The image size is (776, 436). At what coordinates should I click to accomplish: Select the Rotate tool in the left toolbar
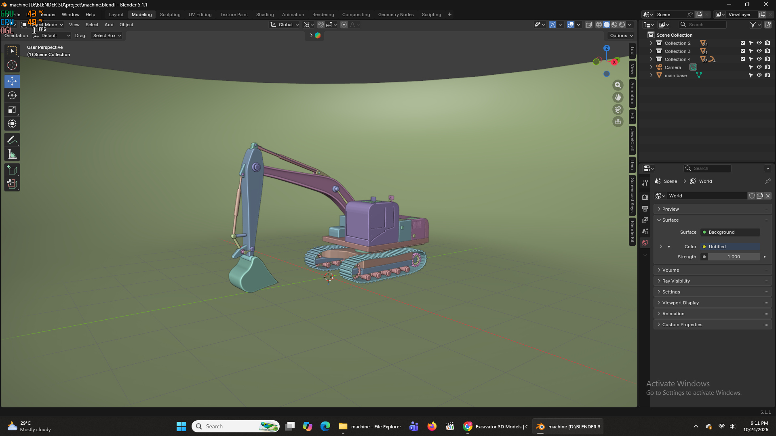pos(12,95)
